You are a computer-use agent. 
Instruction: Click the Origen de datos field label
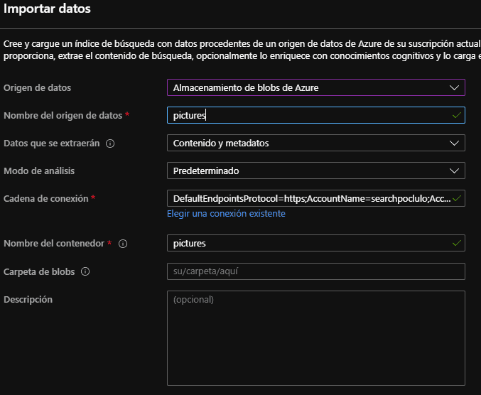(x=37, y=88)
